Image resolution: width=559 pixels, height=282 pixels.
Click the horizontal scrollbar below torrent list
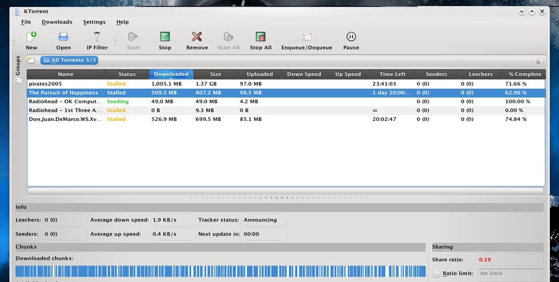coord(285,191)
